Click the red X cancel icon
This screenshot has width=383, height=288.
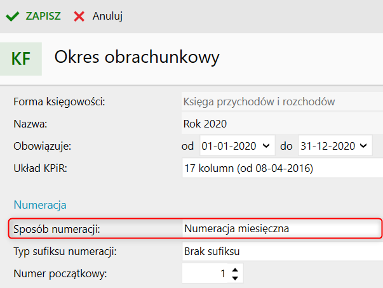point(79,16)
